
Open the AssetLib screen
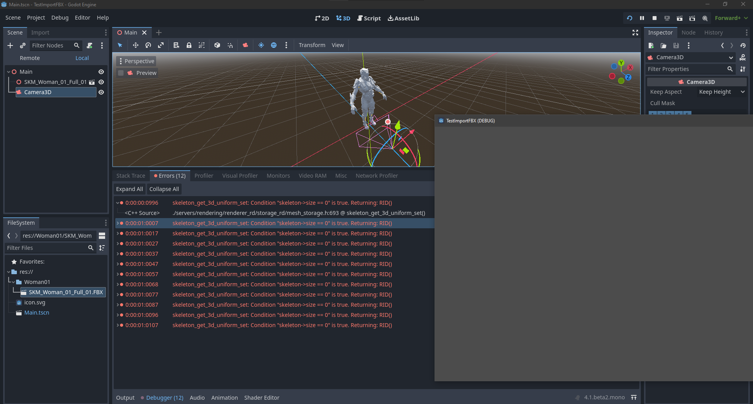[403, 18]
